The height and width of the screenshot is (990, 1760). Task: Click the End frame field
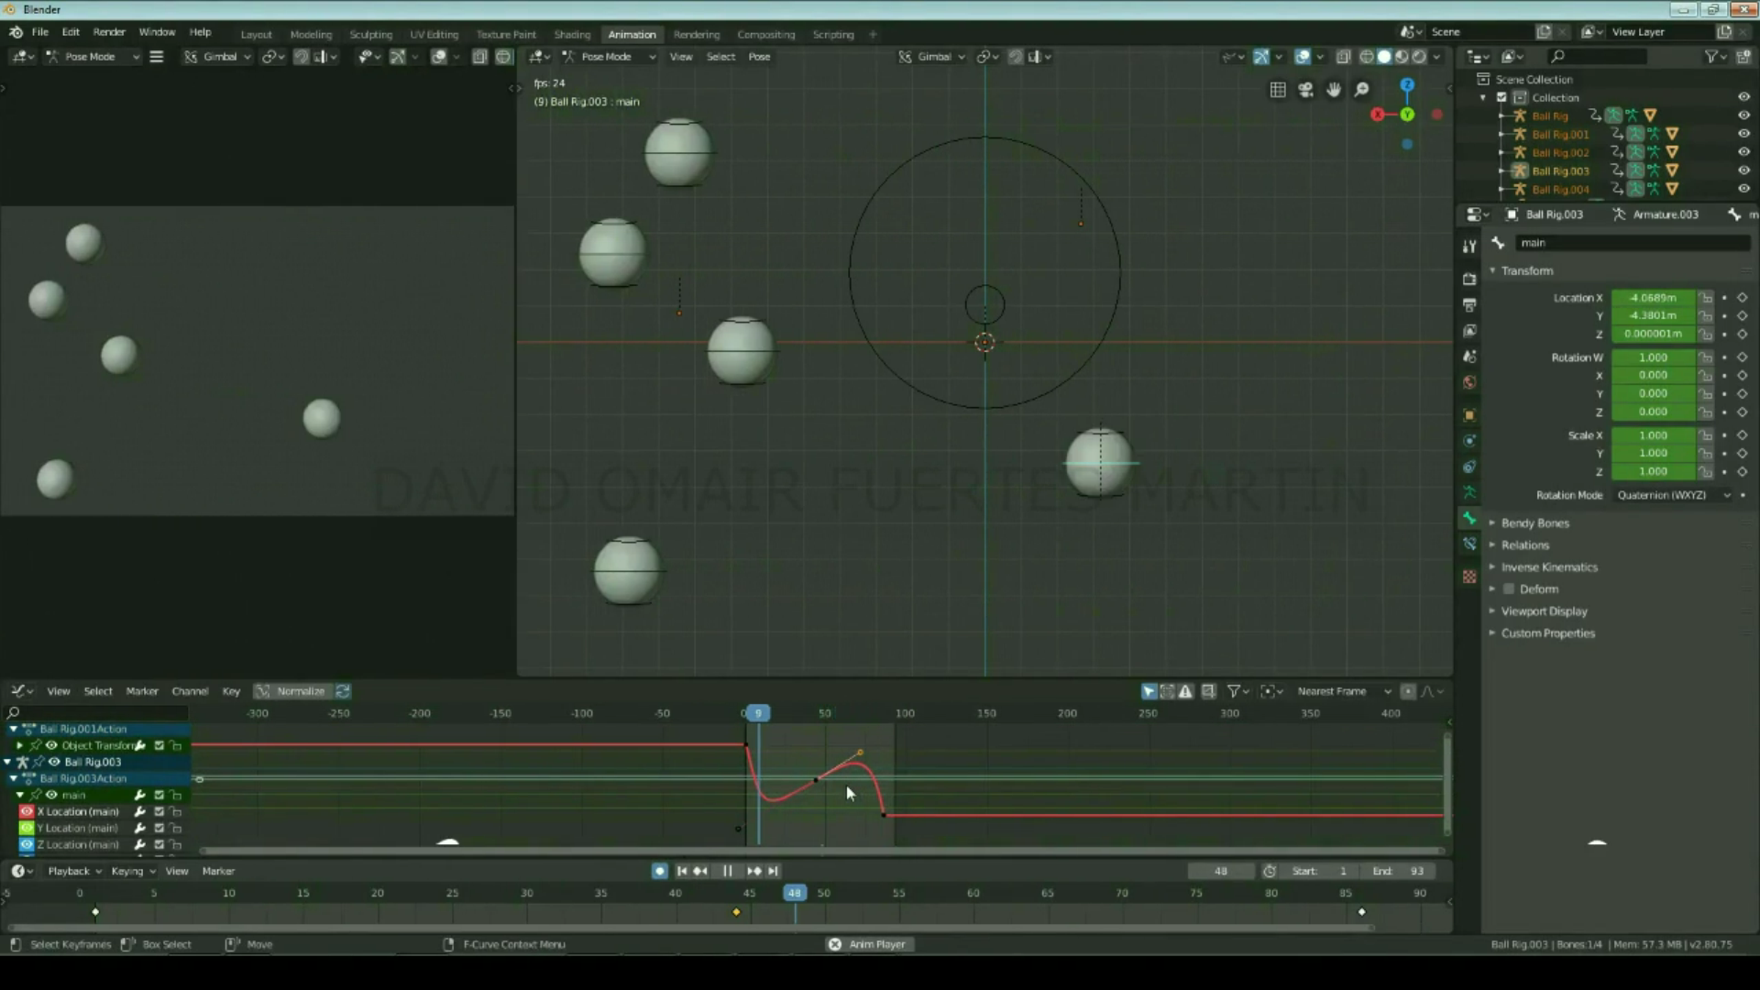(x=1399, y=871)
